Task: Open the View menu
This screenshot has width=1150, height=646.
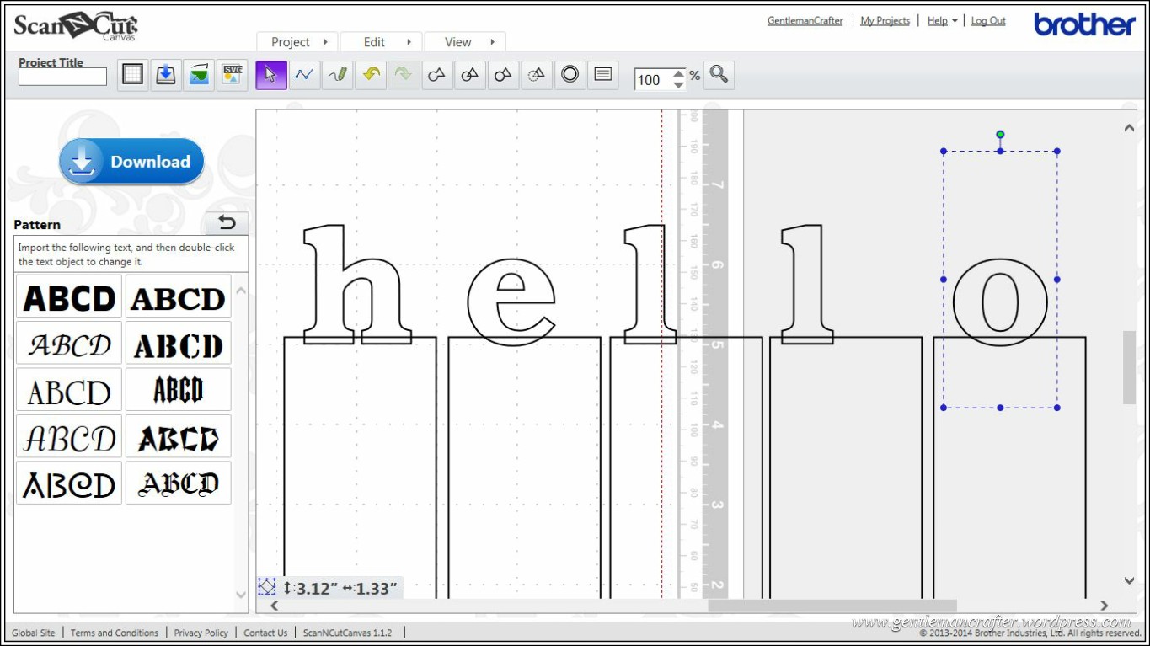Action: click(465, 42)
